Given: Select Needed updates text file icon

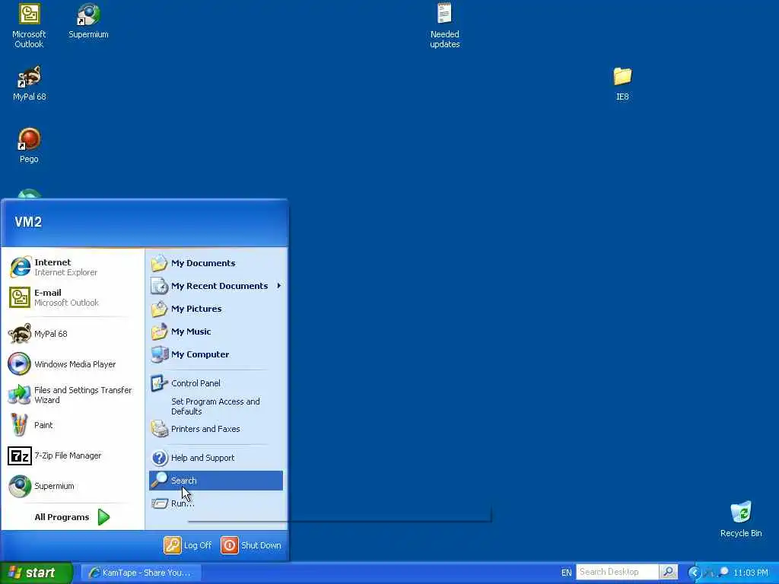Looking at the screenshot, I should 444,26.
